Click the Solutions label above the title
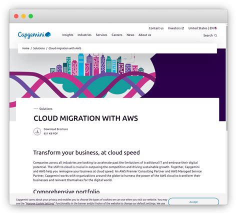Screen dimensions: 237x214 coord(46,109)
